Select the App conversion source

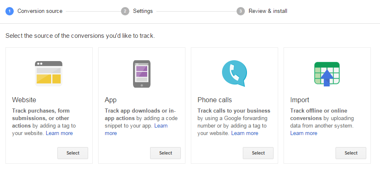coord(165,153)
